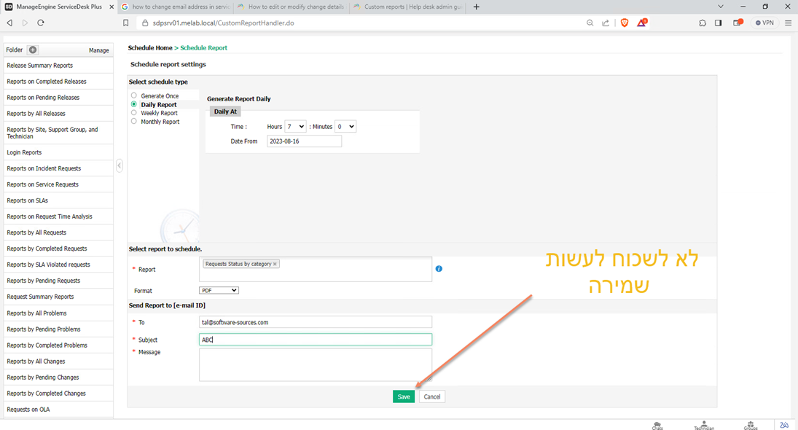Click the Zia assistant icon
Screen dimensions: 798x430
click(x=784, y=425)
